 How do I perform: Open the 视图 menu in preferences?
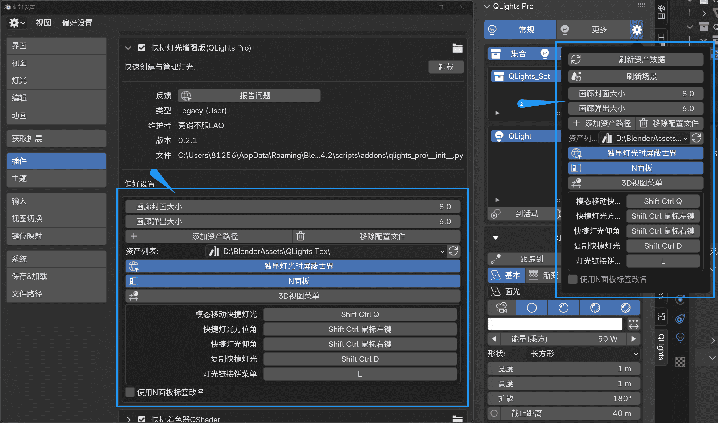[43, 23]
